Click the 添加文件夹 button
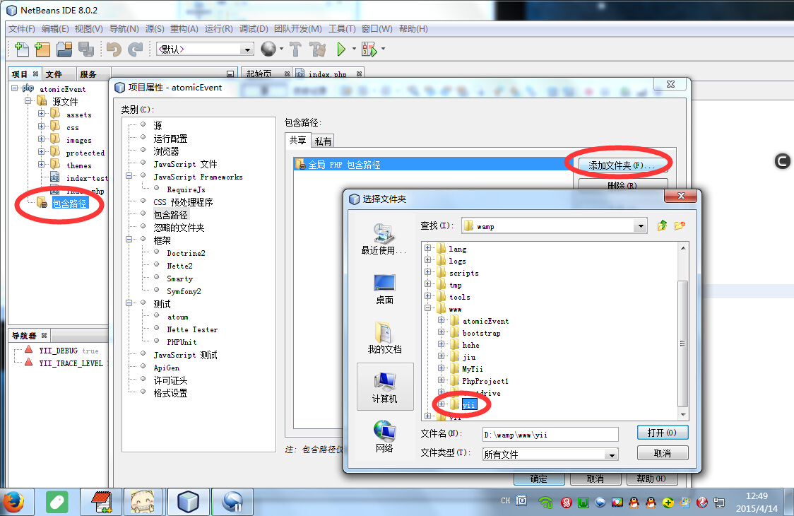Viewport: 794px width, 516px height. pyautogui.click(x=622, y=165)
